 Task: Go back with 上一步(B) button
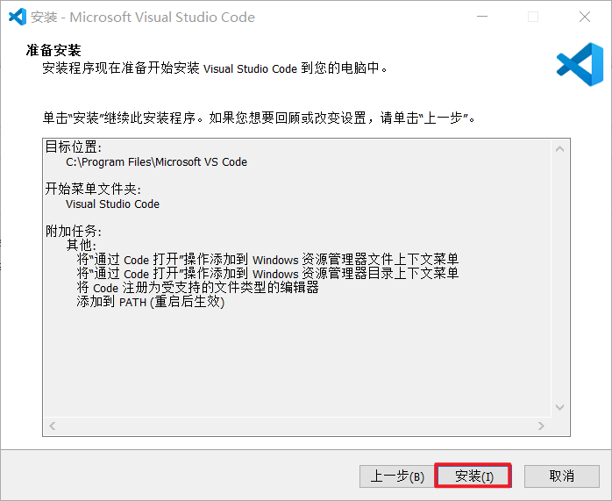(397, 476)
